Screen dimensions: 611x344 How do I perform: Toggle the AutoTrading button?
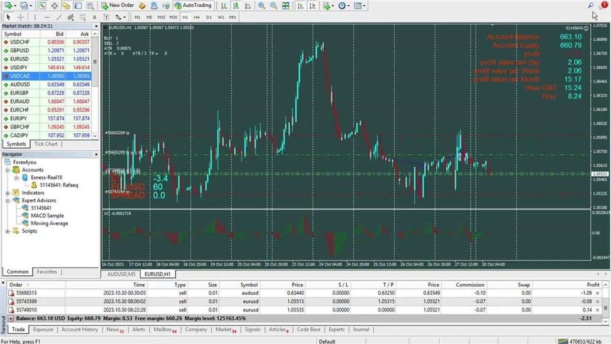click(x=193, y=6)
